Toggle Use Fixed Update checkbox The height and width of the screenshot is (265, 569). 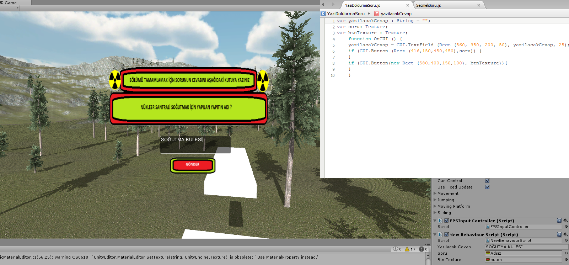487,187
